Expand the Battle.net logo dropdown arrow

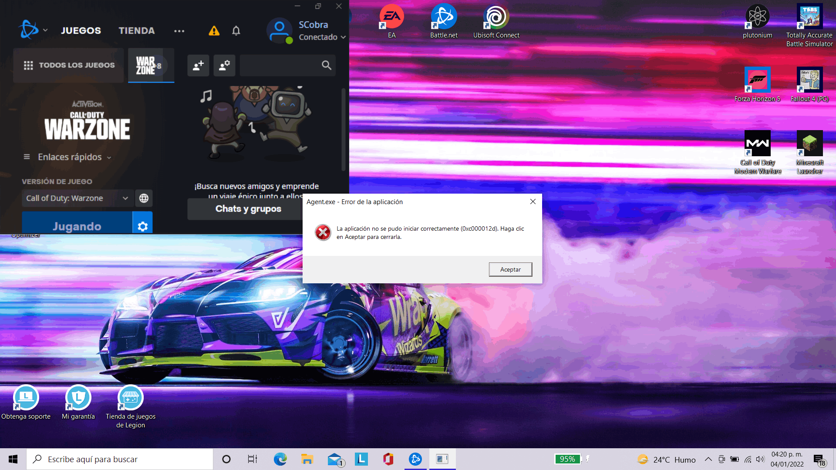point(45,30)
